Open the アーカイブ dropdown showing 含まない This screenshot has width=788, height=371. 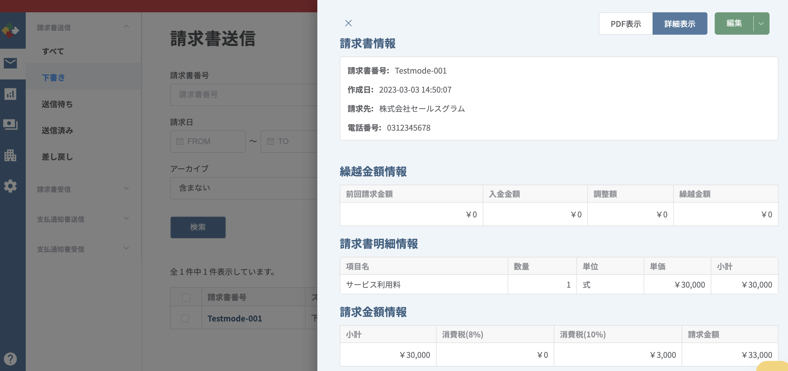coord(244,188)
